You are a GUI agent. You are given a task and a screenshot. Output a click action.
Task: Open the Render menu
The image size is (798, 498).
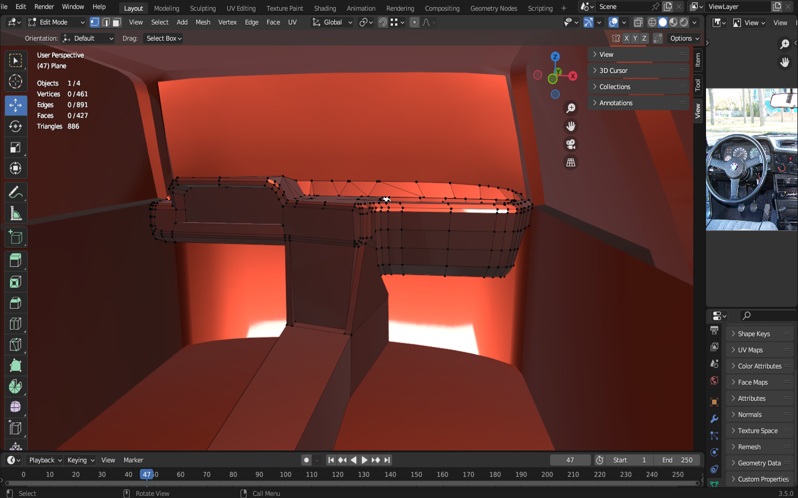click(x=44, y=7)
